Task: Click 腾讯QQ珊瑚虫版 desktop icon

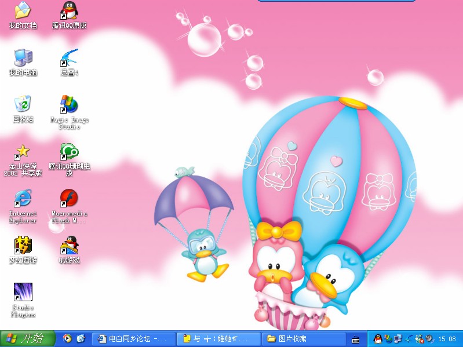Action: (69, 152)
